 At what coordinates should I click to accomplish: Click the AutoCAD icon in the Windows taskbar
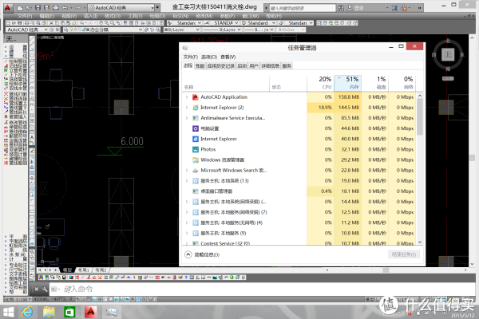click(90, 312)
